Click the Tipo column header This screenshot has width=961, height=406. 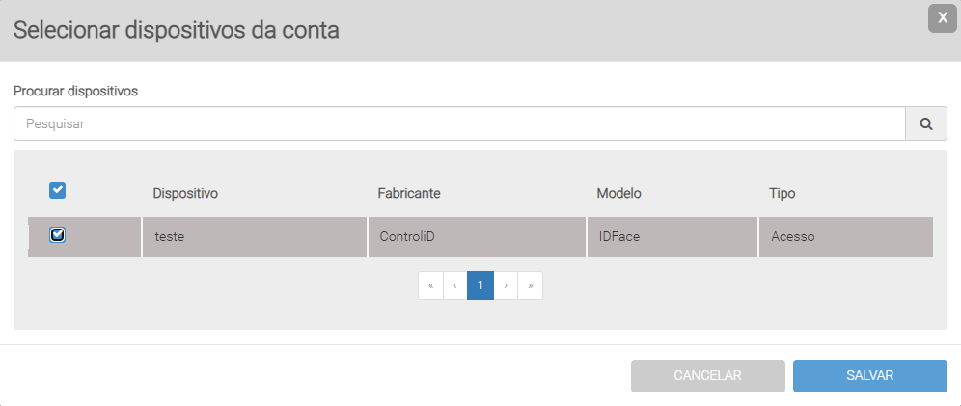point(782,194)
